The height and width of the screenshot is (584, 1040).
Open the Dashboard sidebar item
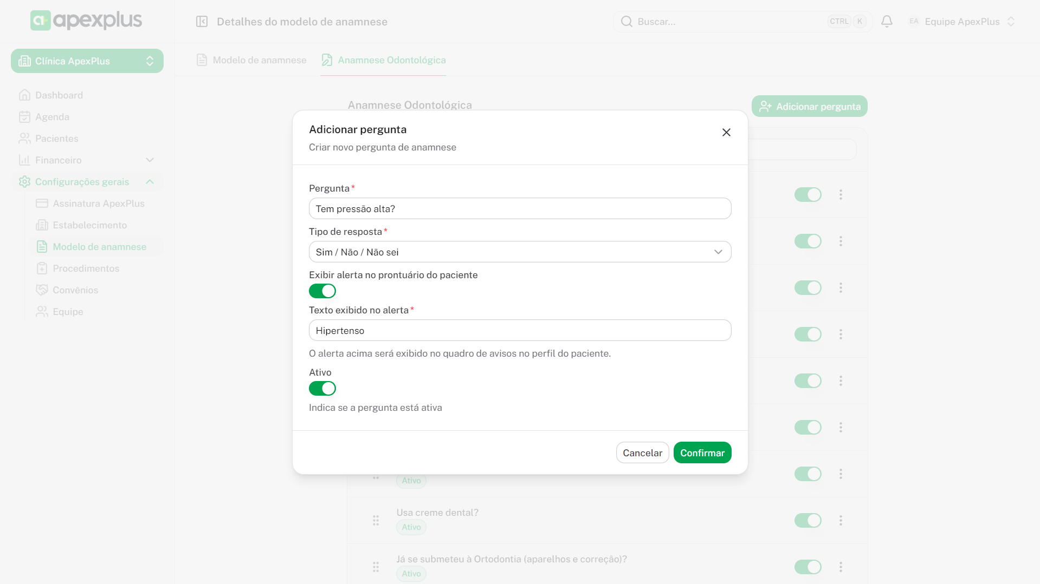pos(59,95)
